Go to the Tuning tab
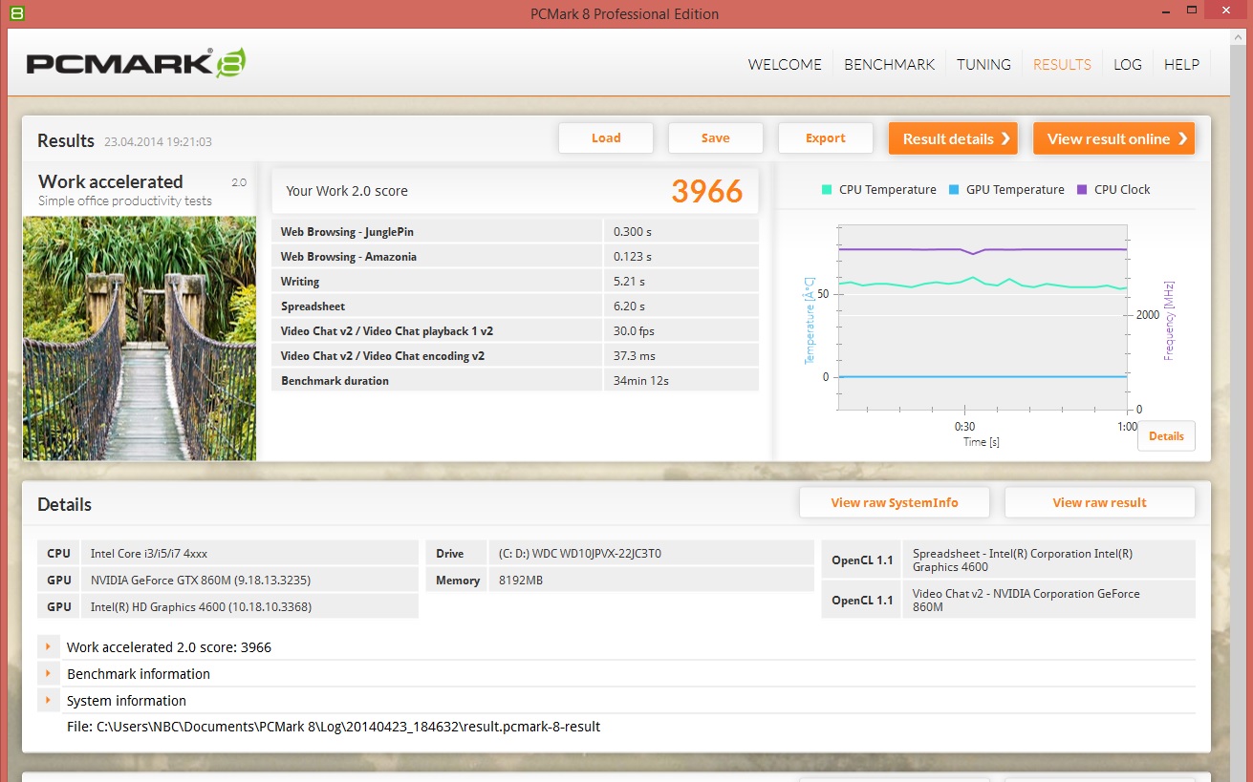Screen dimensions: 1253x782 coord(983,64)
